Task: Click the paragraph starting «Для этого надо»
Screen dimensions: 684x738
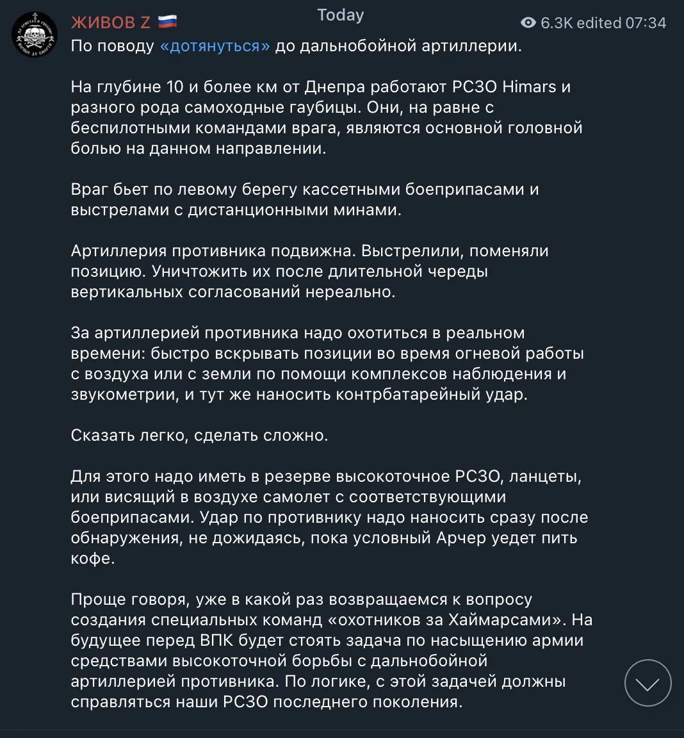Action: [329, 517]
